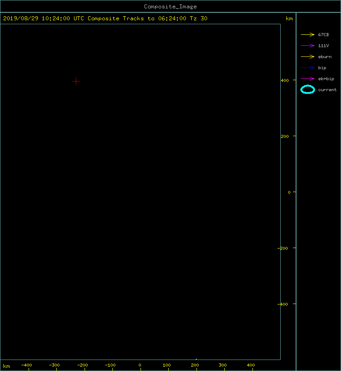
Task: Click the 400 tick label on the horizontal axis
Action: [251, 365]
